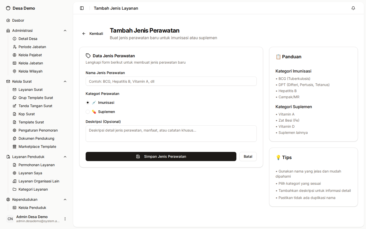Screen dimensions: 366x229
Task: Focus the Nama Jenis Perawatan field
Action: [x=171, y=81]
